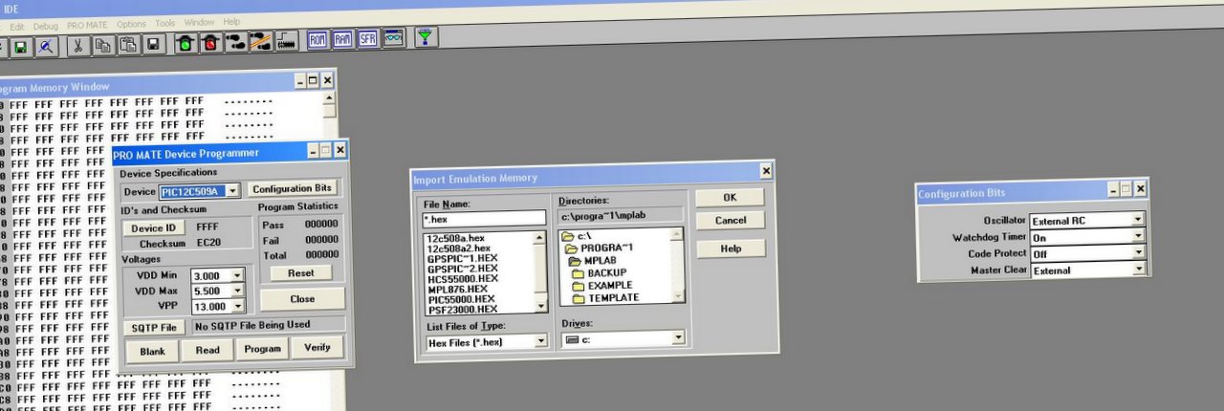Image resolution: width=1224 pixels, height=411 pixels.
Task: Expand the VDD Max voltage dropdown
Action: 238,291
